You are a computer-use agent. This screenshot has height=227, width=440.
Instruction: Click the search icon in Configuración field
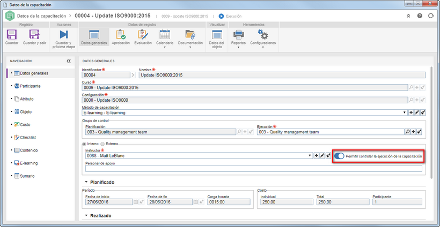pos(411,100)
